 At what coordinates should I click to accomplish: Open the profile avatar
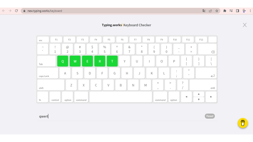coord(244,11)
